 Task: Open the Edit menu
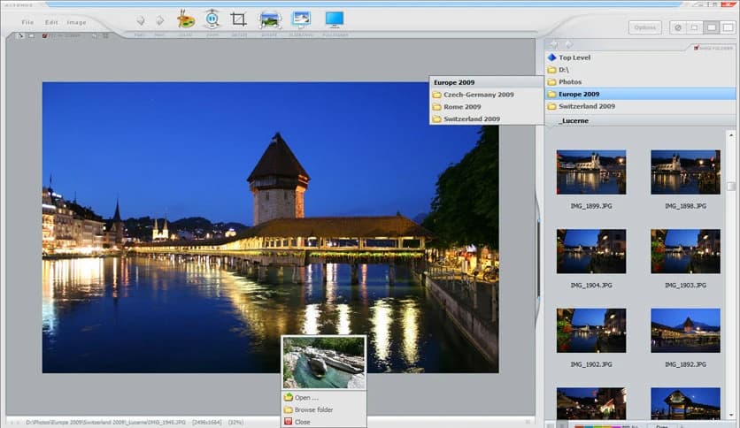(x=51, y=22)
